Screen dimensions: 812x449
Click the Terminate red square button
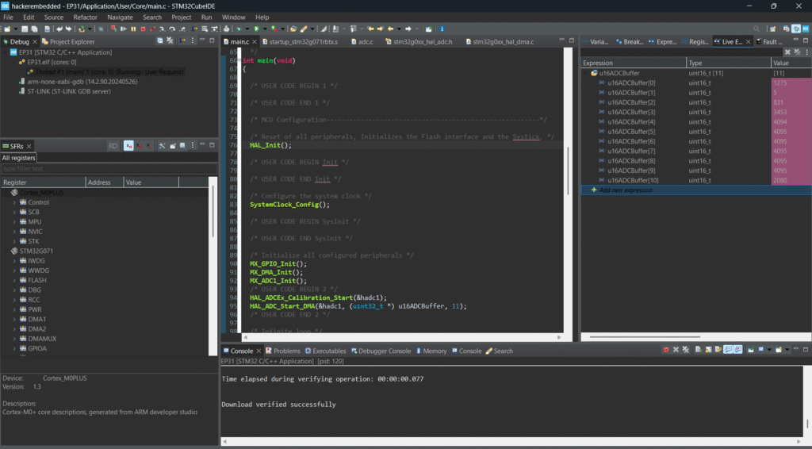pyautogui.click(x=143, y=29)
